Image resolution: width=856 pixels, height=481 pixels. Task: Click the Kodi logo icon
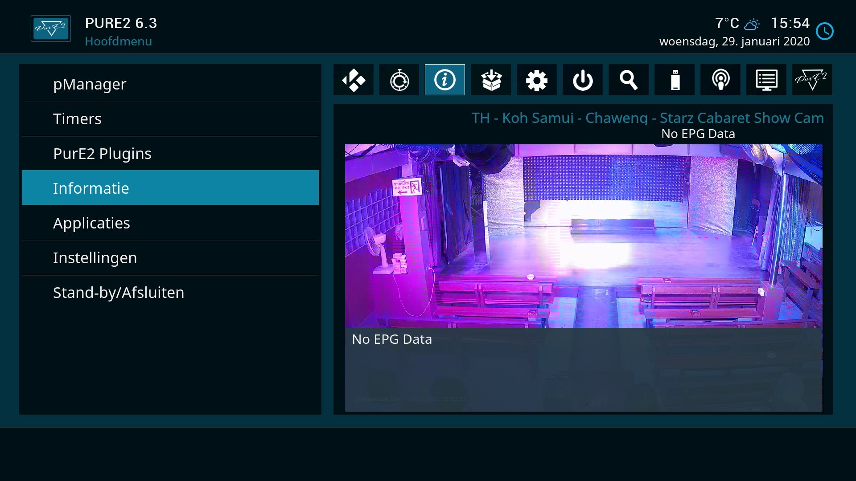[354, 80]
